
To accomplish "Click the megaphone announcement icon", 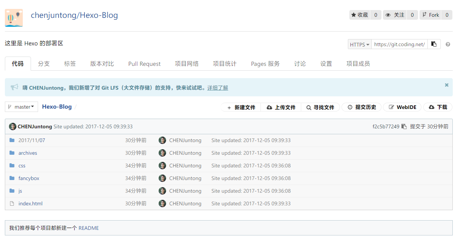I will 14,87.
